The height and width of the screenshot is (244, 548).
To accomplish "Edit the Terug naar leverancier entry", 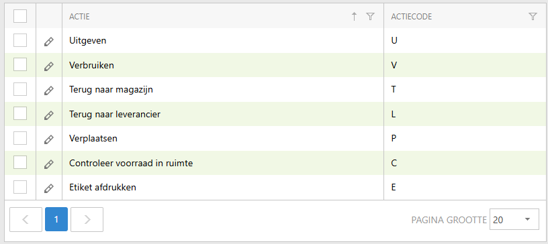I will 49,115.
